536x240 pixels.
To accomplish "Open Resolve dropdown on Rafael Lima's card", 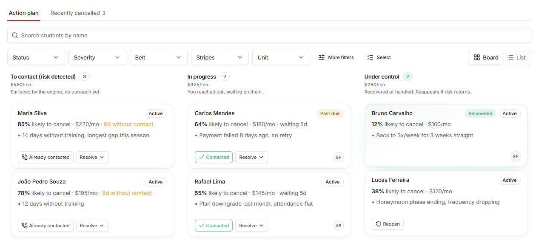I will click(251, 226).
